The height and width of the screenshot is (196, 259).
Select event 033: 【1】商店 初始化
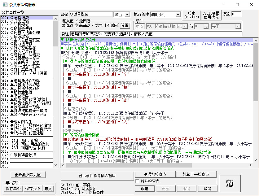tap(27, 140)
